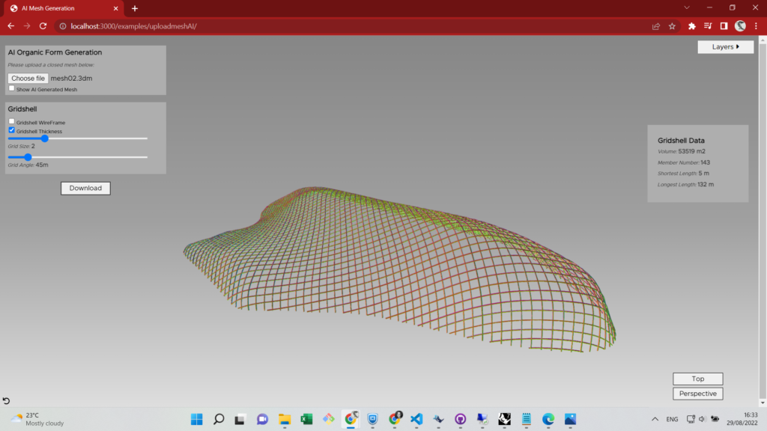Click the reset view icon at bottom left

[7, 402]
